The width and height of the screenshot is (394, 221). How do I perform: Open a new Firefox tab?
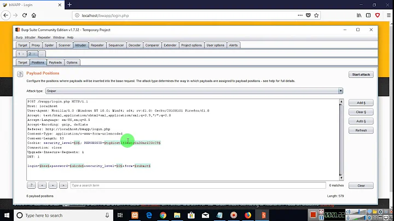pos(69,4)
